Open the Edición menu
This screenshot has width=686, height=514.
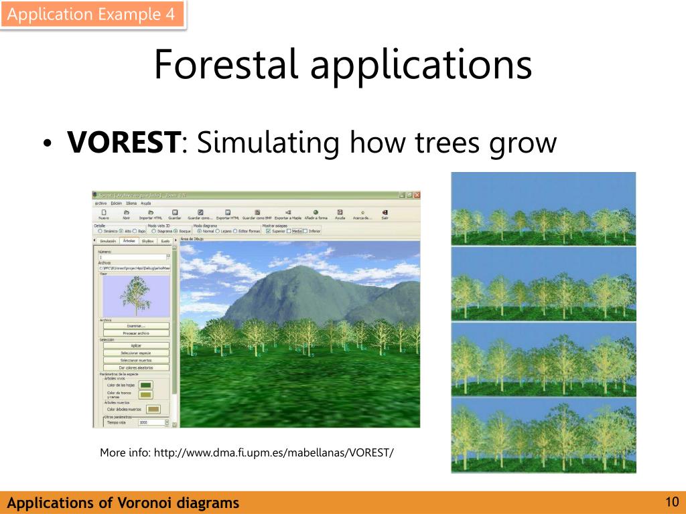[117, 203]
